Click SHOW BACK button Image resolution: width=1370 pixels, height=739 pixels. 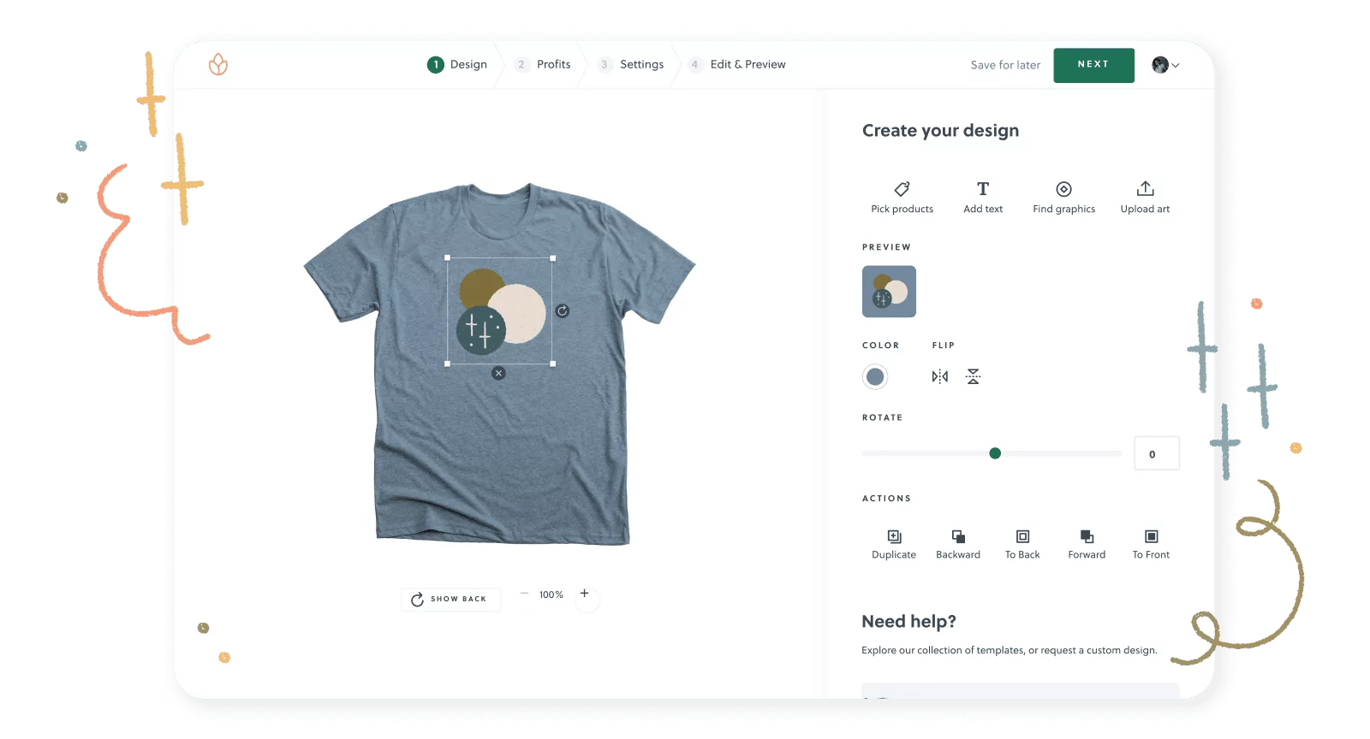[450, 599]
